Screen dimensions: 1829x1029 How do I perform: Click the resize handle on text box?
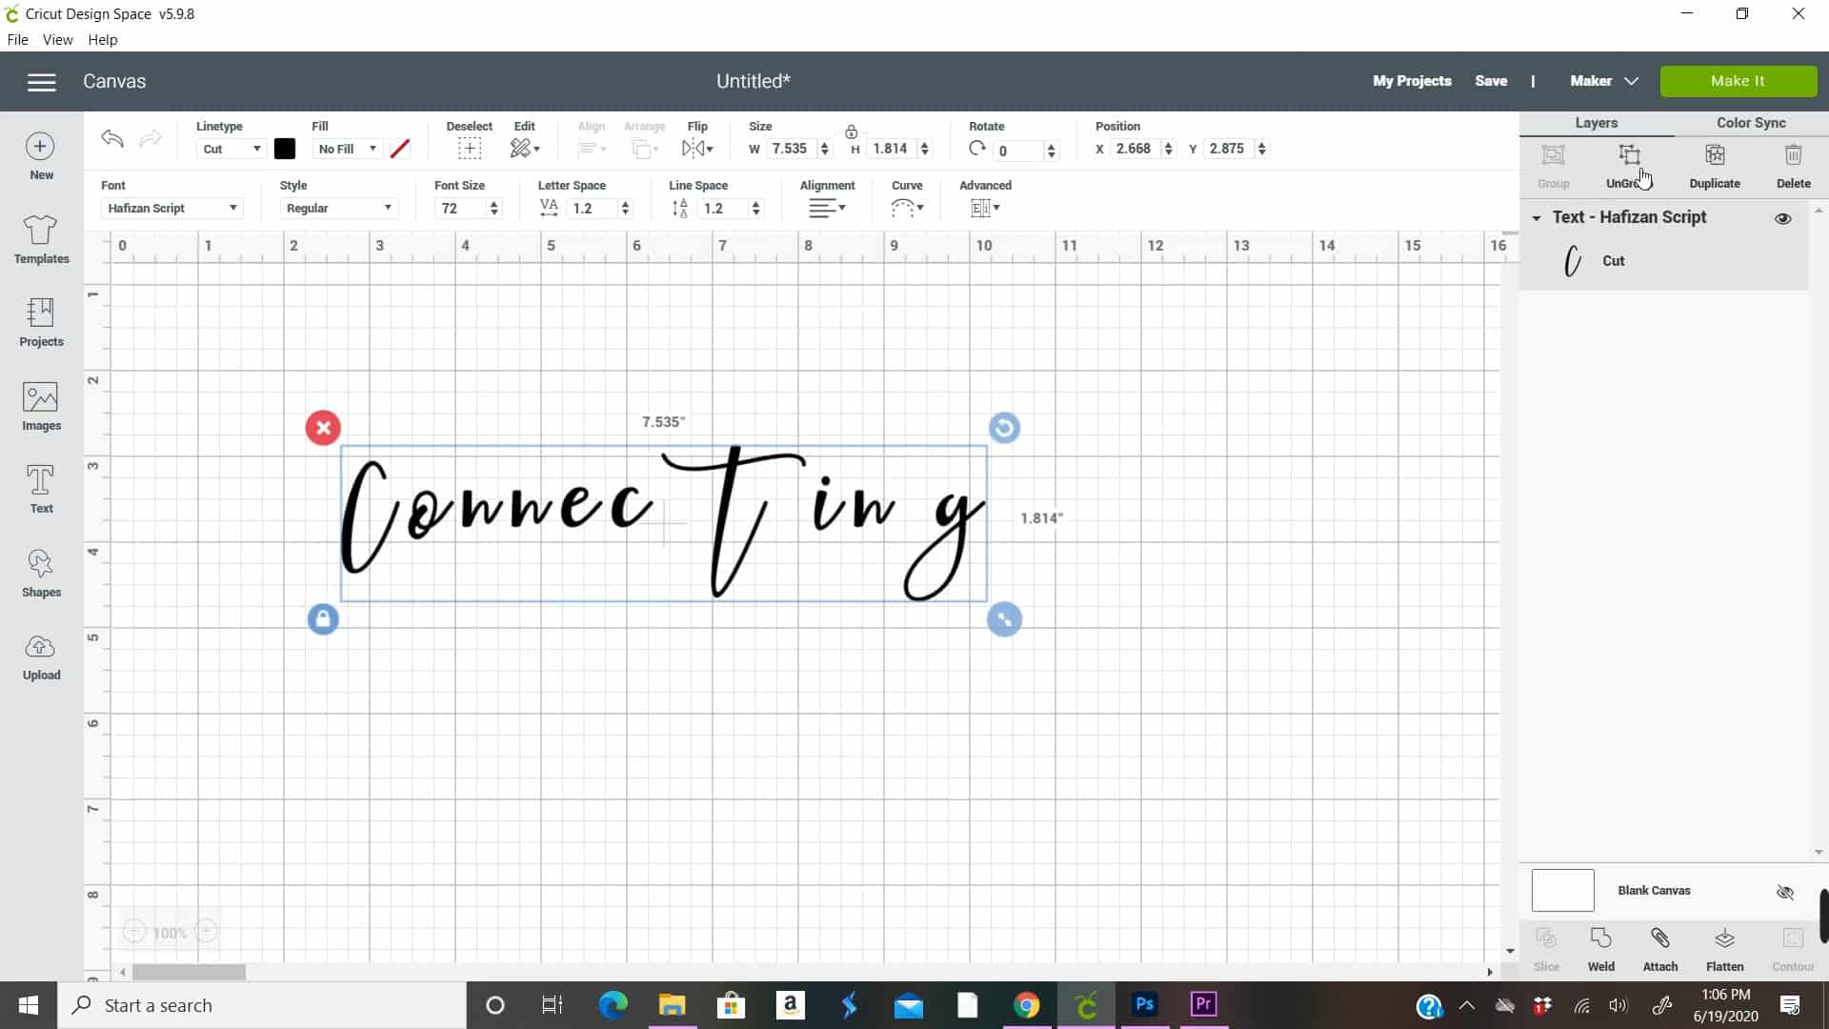tap(1004, 619)
